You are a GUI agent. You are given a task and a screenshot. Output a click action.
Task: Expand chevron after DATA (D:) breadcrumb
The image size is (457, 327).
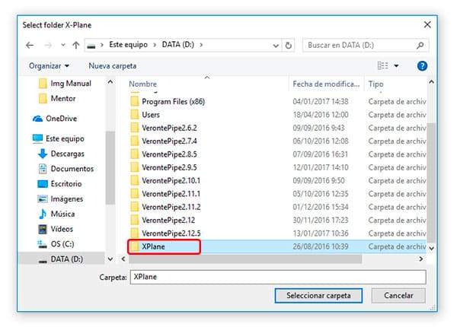[x=201, y=45]
